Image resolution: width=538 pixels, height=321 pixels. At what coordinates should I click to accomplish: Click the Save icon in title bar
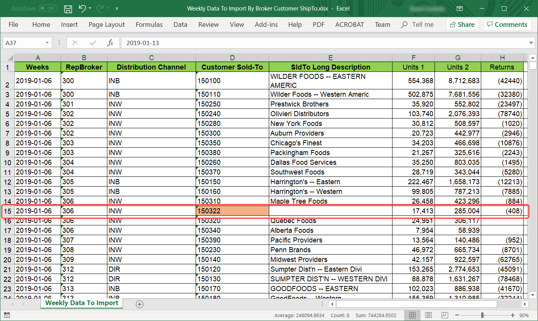click(68, 9)
